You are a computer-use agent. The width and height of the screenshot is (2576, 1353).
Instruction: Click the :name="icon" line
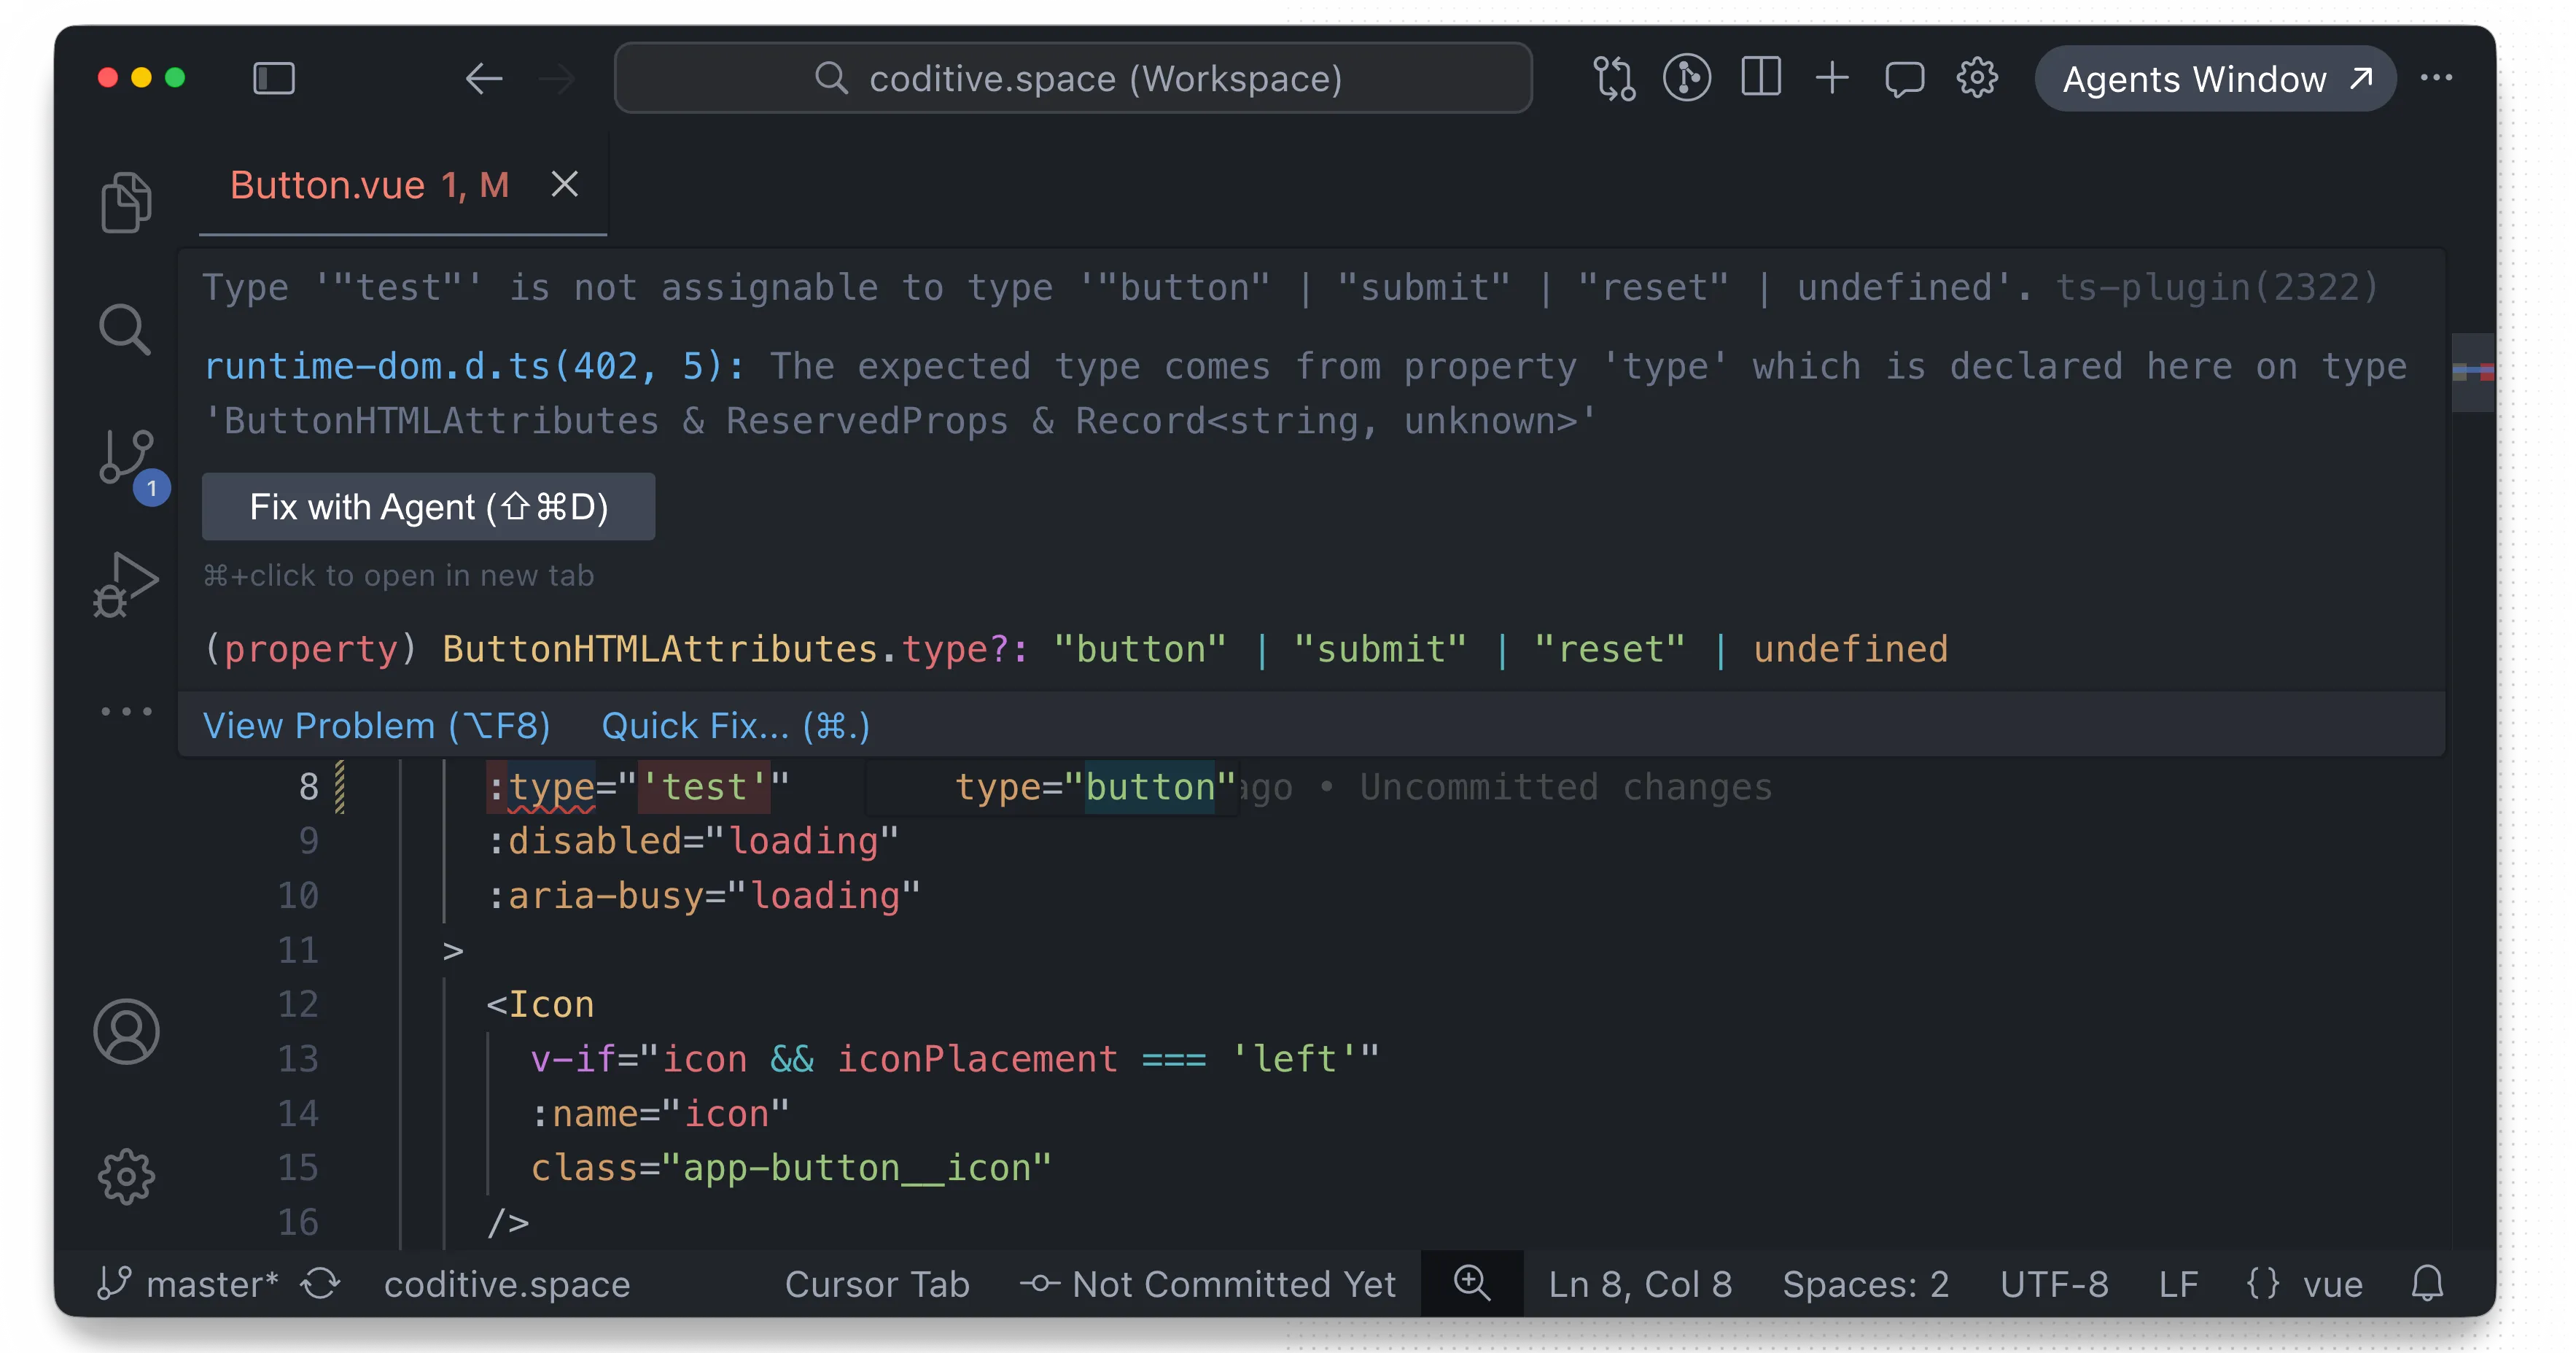(x=660, y=1113)
